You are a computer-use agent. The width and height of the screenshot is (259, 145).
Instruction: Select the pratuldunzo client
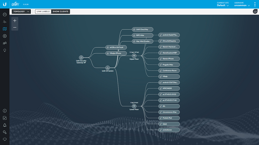click(169, 130)
